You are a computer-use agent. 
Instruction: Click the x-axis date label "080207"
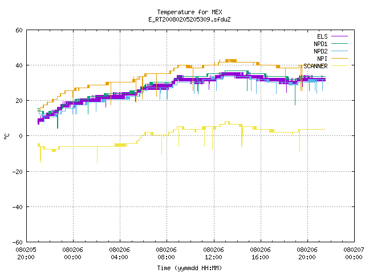[x=354, y=250]
